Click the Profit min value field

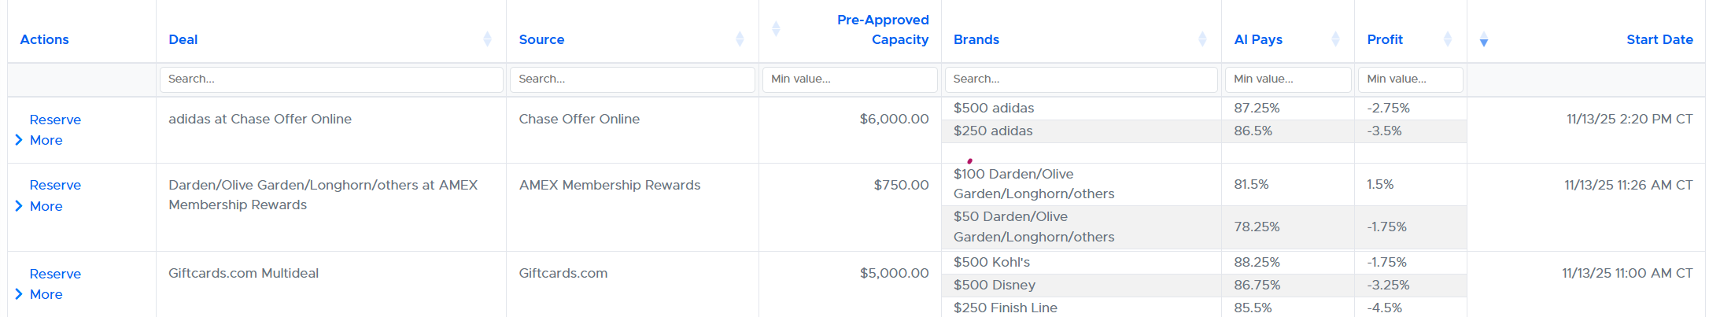click(x=1410, y=79)
